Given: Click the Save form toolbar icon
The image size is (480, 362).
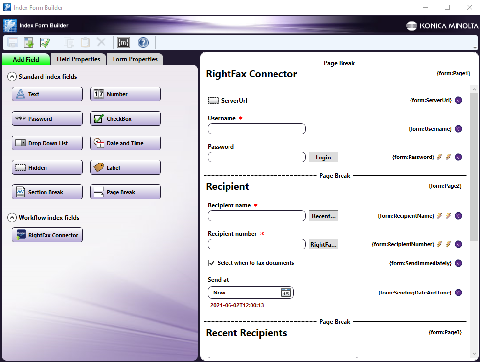Looking at the screenshot, I should [13, 43].
